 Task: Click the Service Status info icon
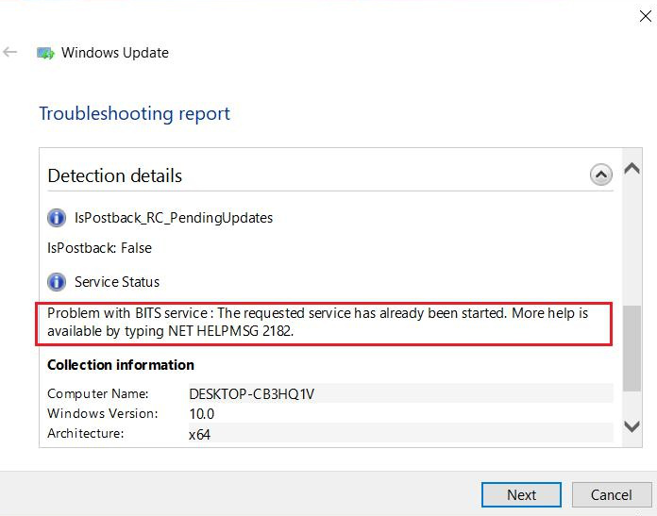click(58, 282)
